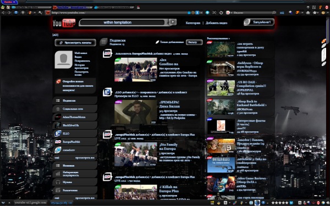
Task: Click the blue globe icon in navigation toolbar
Action: tap(16, 13)
